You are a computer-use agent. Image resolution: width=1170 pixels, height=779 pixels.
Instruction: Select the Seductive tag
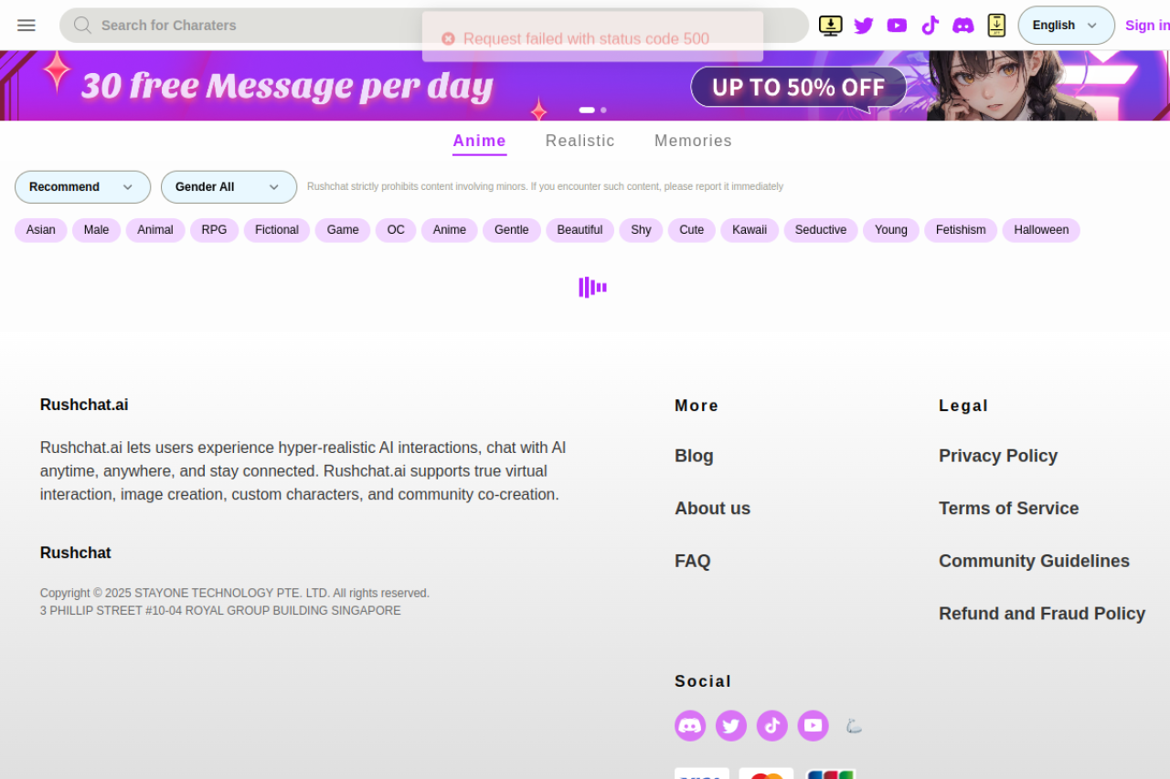[821, 230]
